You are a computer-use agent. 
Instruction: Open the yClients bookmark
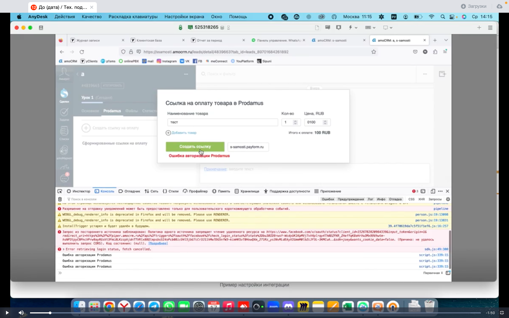point(89,61)
